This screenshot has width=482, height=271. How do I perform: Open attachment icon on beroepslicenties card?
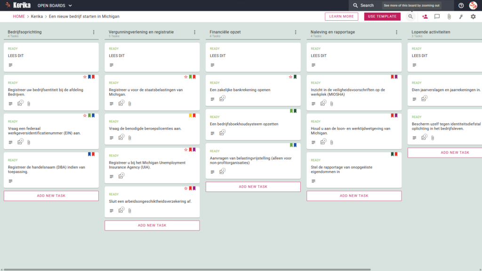click(x=130, y=138)
